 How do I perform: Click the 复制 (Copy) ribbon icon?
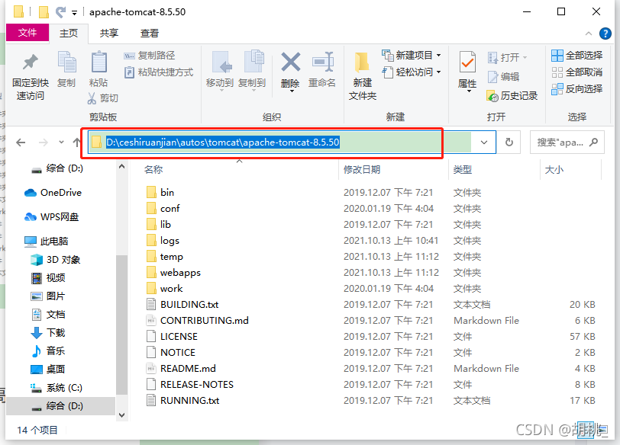[66, 62]
